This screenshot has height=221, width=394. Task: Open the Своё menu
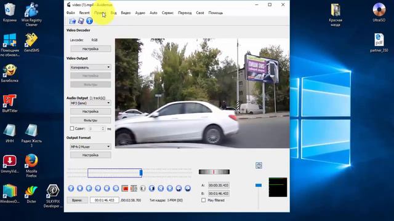[200, 13]
